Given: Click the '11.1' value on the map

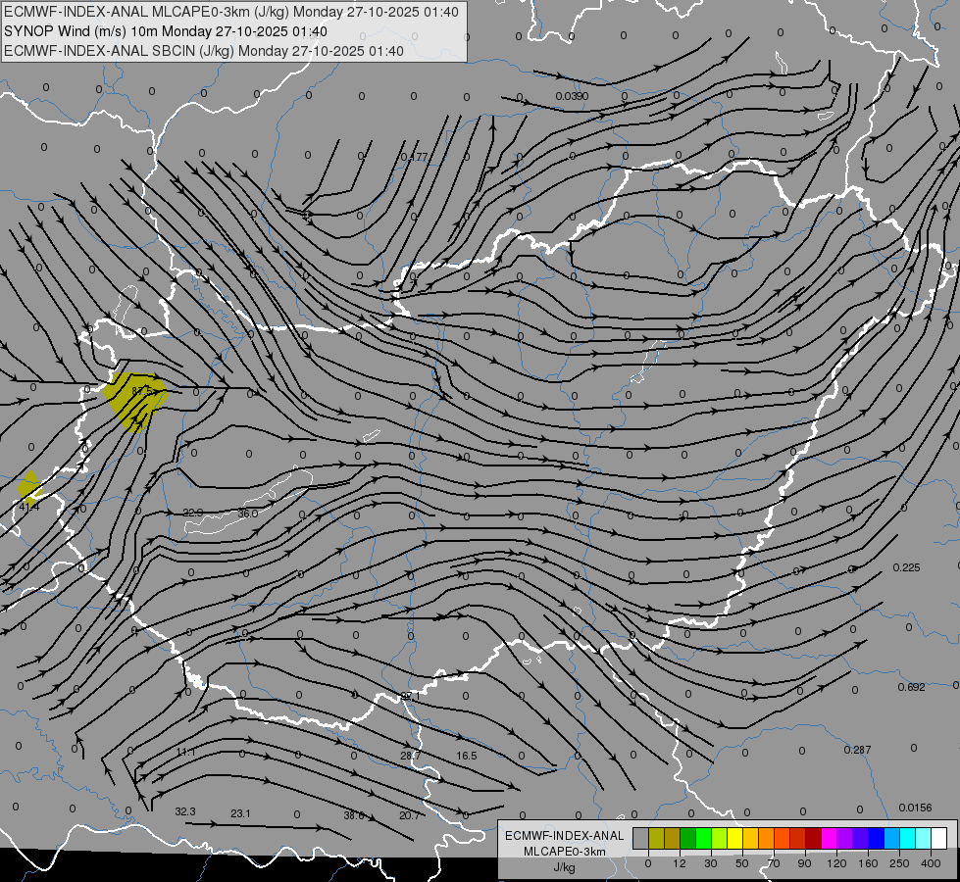Looking at the screenshot, I should (185, 752).
